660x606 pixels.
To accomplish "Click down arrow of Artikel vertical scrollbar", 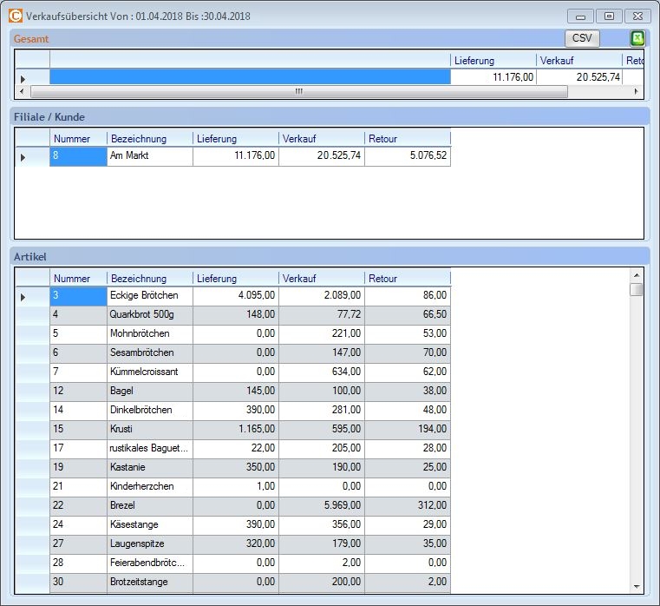I will point(637,586).
